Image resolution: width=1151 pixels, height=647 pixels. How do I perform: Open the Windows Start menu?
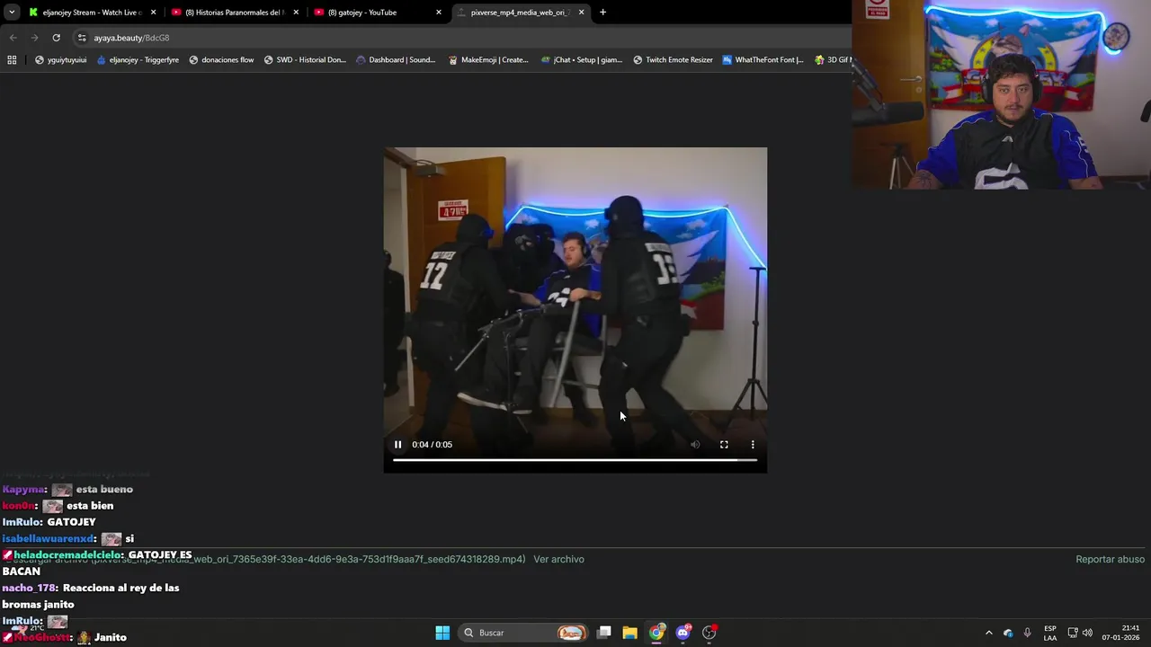click(x=442, y=633)
